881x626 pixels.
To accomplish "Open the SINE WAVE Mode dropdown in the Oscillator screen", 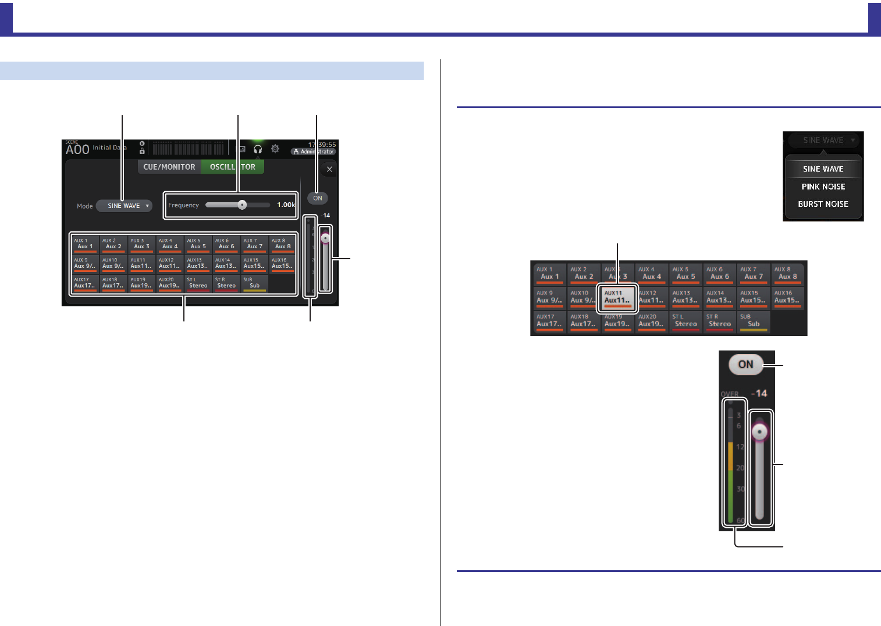I will pyautogui.click(x=124, y=206).
